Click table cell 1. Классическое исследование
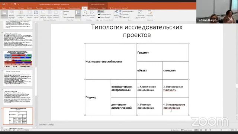238x134 pixels. coord(149,88)
